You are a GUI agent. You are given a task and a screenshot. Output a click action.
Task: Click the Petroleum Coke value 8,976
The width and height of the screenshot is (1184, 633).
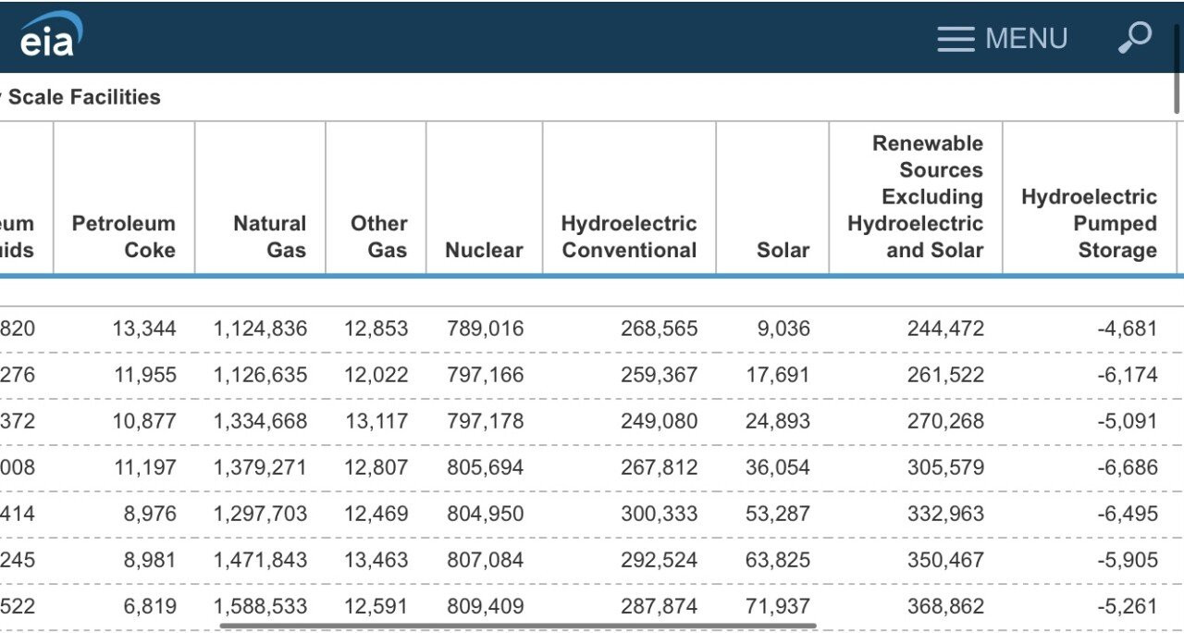[149, 514]
